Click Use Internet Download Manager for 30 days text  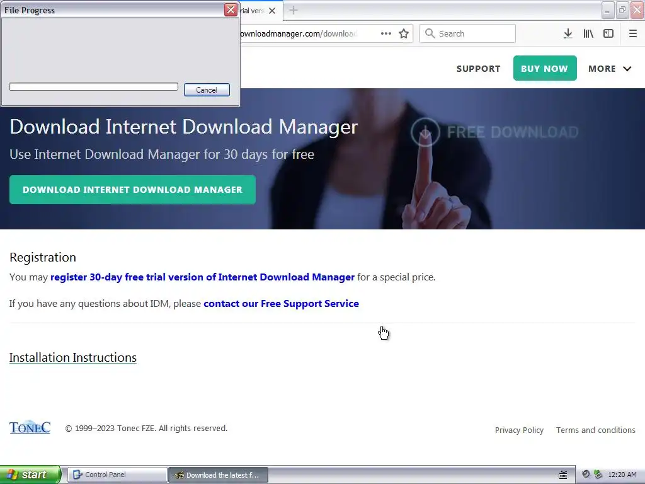[x=162, y=154]
